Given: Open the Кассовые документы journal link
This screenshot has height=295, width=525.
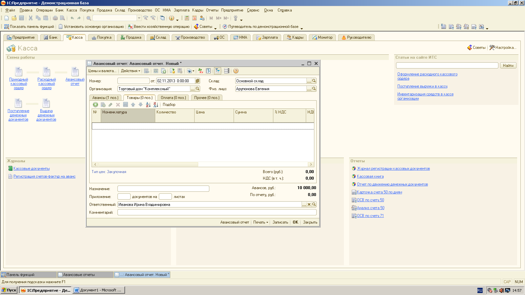Looking at the screenshot, I should [31, 168].
